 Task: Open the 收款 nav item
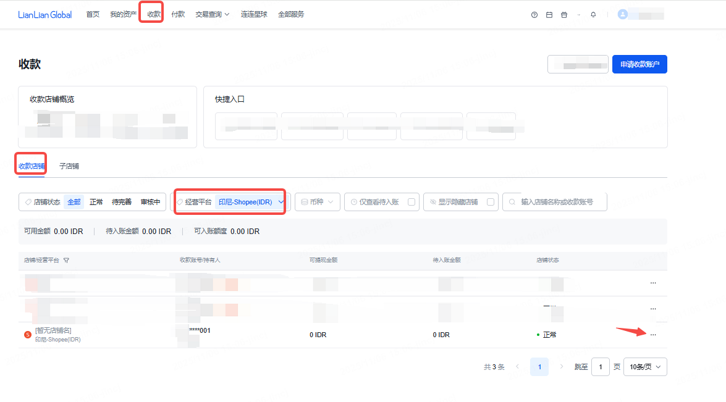pyautogui.click(x=154, y=15)
